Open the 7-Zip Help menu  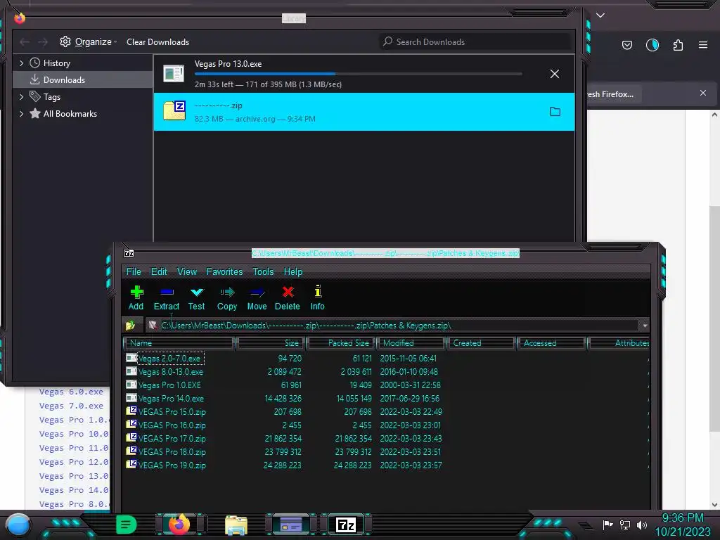point(293,272)
